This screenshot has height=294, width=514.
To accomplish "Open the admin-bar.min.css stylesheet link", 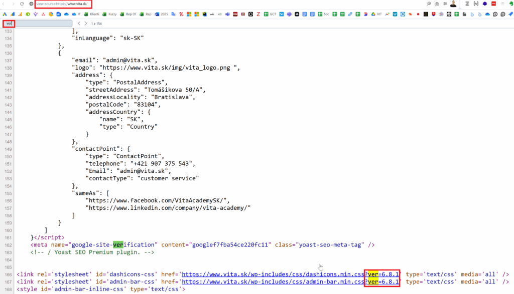I will (273, 282).
